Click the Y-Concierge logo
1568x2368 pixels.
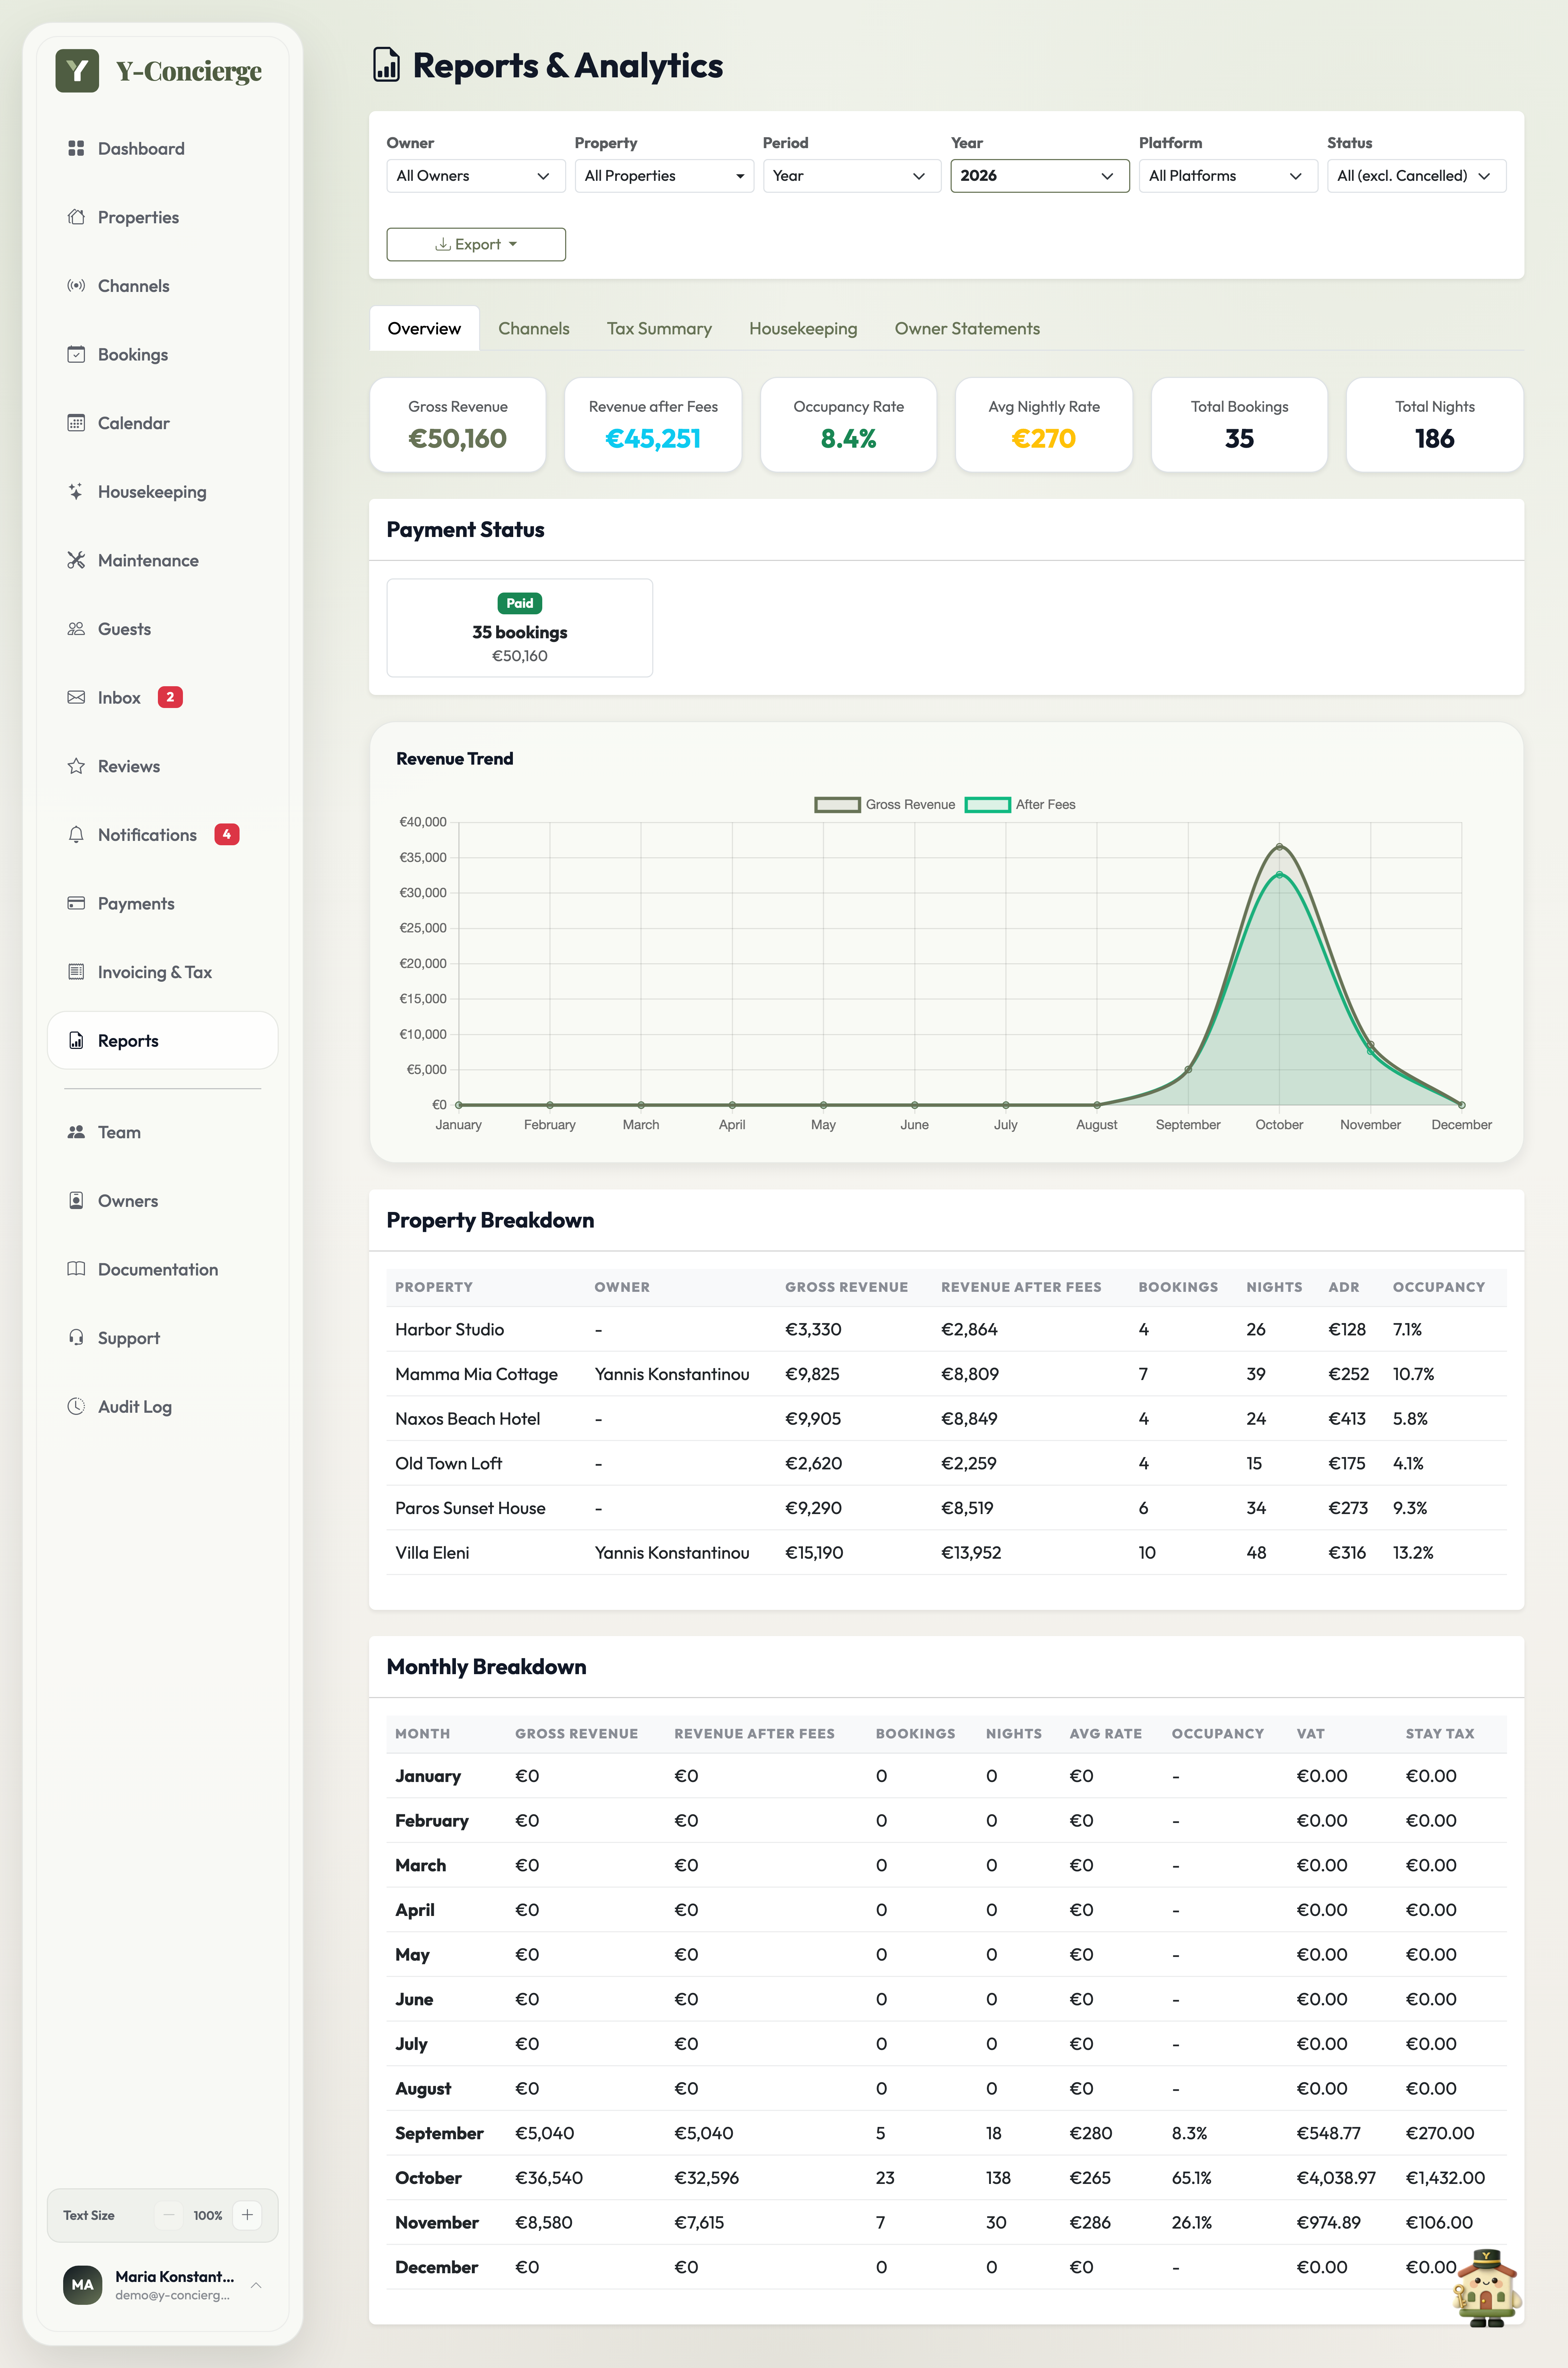159,71
